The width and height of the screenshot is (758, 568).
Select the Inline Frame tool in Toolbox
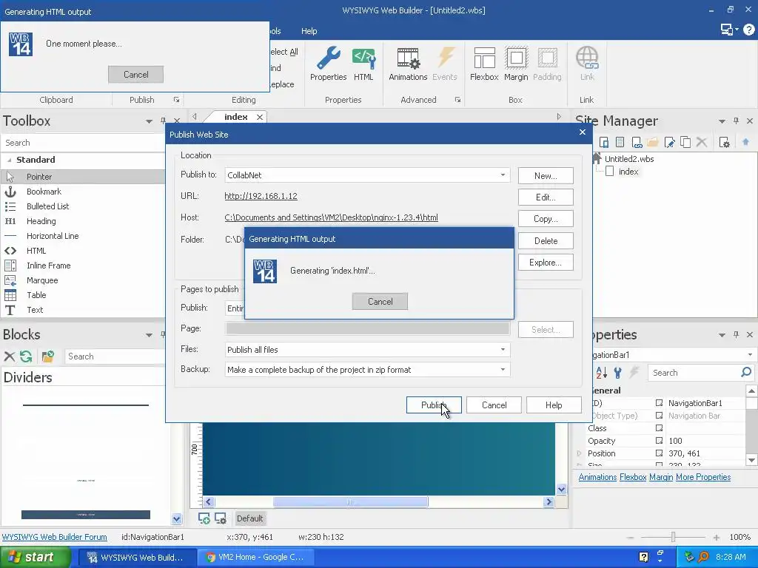click(83, 266)
